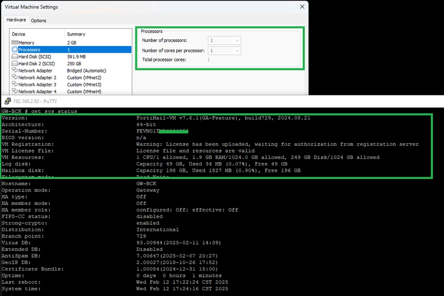This screenshot has width=444, height=296.
Task: Click the FortiMail-VM v7.6.1 version text
Action: coord(223,118)
